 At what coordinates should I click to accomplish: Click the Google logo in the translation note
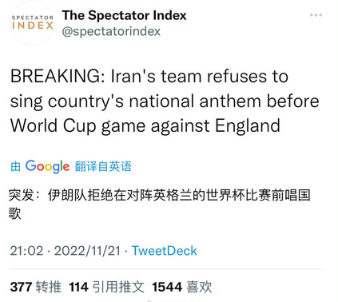point(47,166)
